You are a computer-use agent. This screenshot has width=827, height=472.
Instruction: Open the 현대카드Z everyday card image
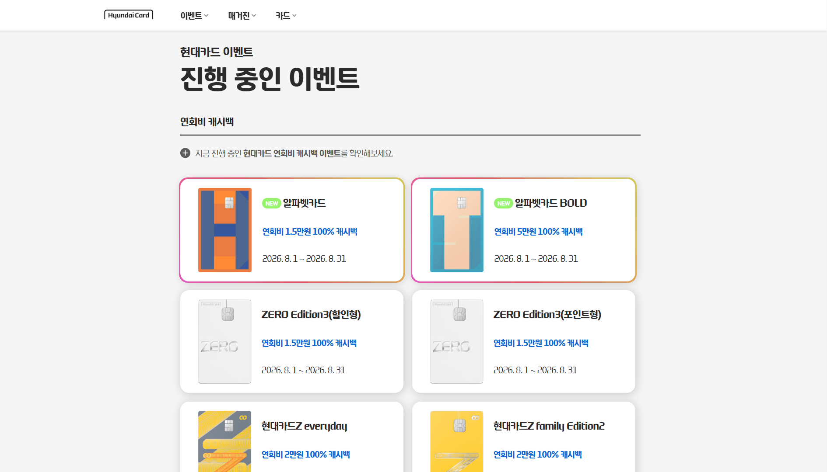[225, 441]
